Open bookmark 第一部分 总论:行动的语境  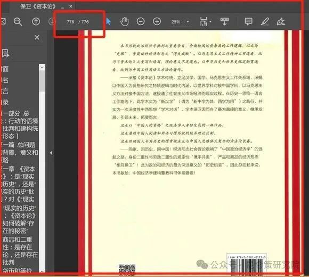[x=19, y=124]
